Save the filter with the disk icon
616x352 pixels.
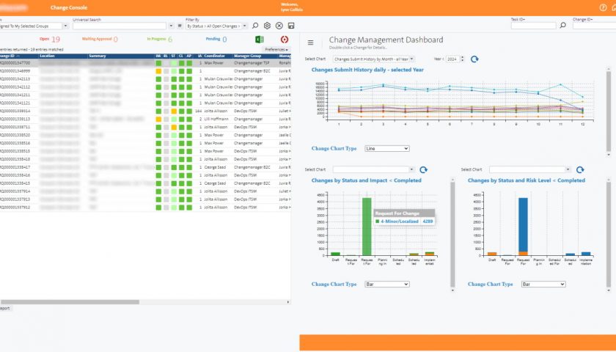coord(291,26)
